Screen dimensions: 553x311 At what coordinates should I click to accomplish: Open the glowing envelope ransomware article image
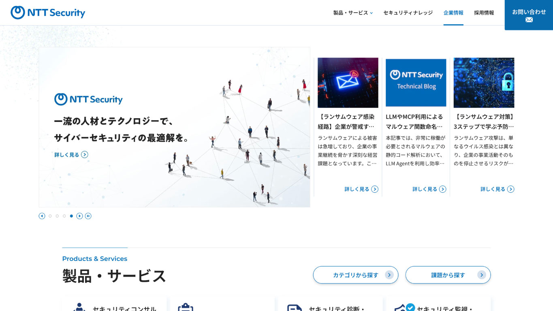pyautogui.click(x=348, y=83)
